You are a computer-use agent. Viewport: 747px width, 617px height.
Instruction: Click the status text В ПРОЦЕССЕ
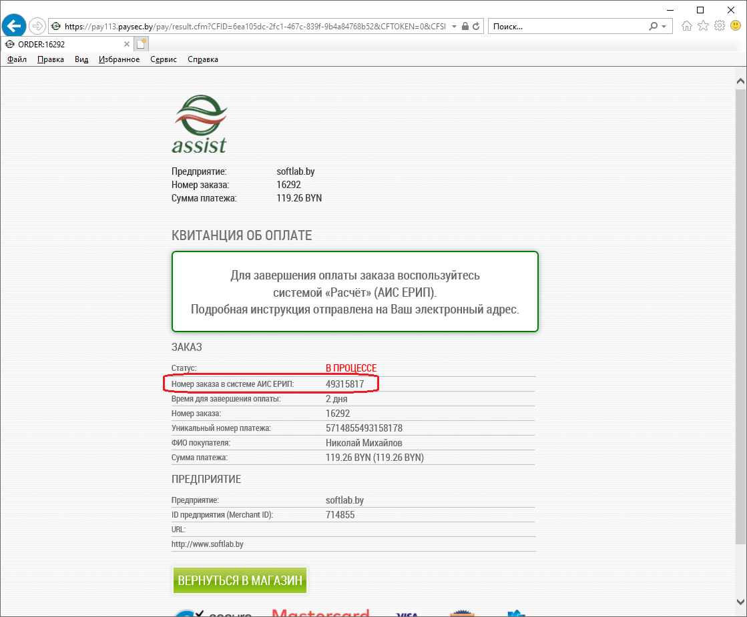coord(351,368)
